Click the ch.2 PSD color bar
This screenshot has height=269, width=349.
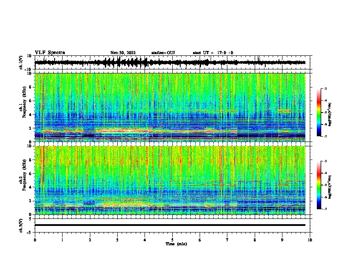point(319,185)
